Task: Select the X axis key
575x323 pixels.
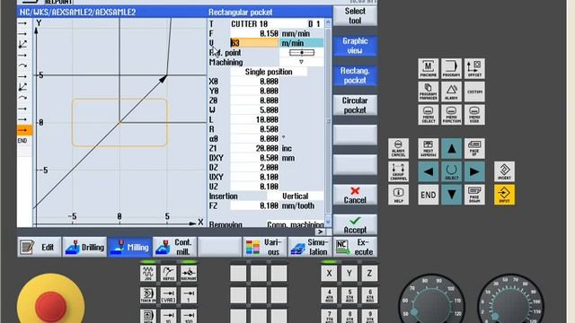Action: pos(329,273)
